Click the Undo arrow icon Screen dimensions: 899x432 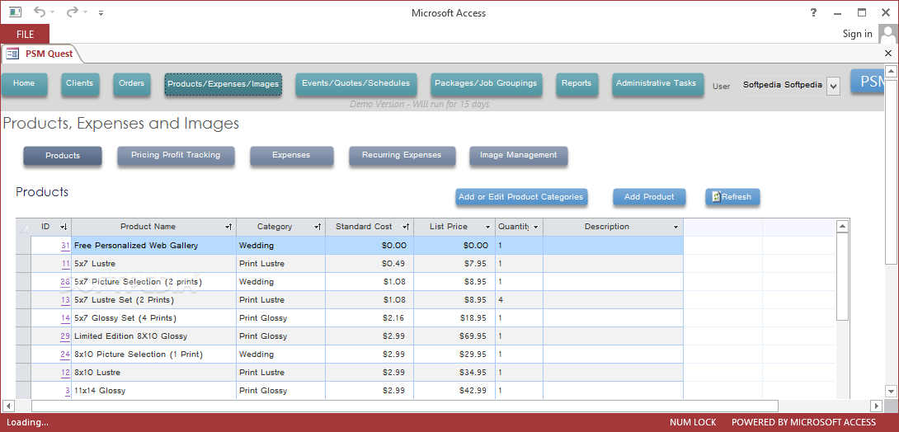point(40,12)
